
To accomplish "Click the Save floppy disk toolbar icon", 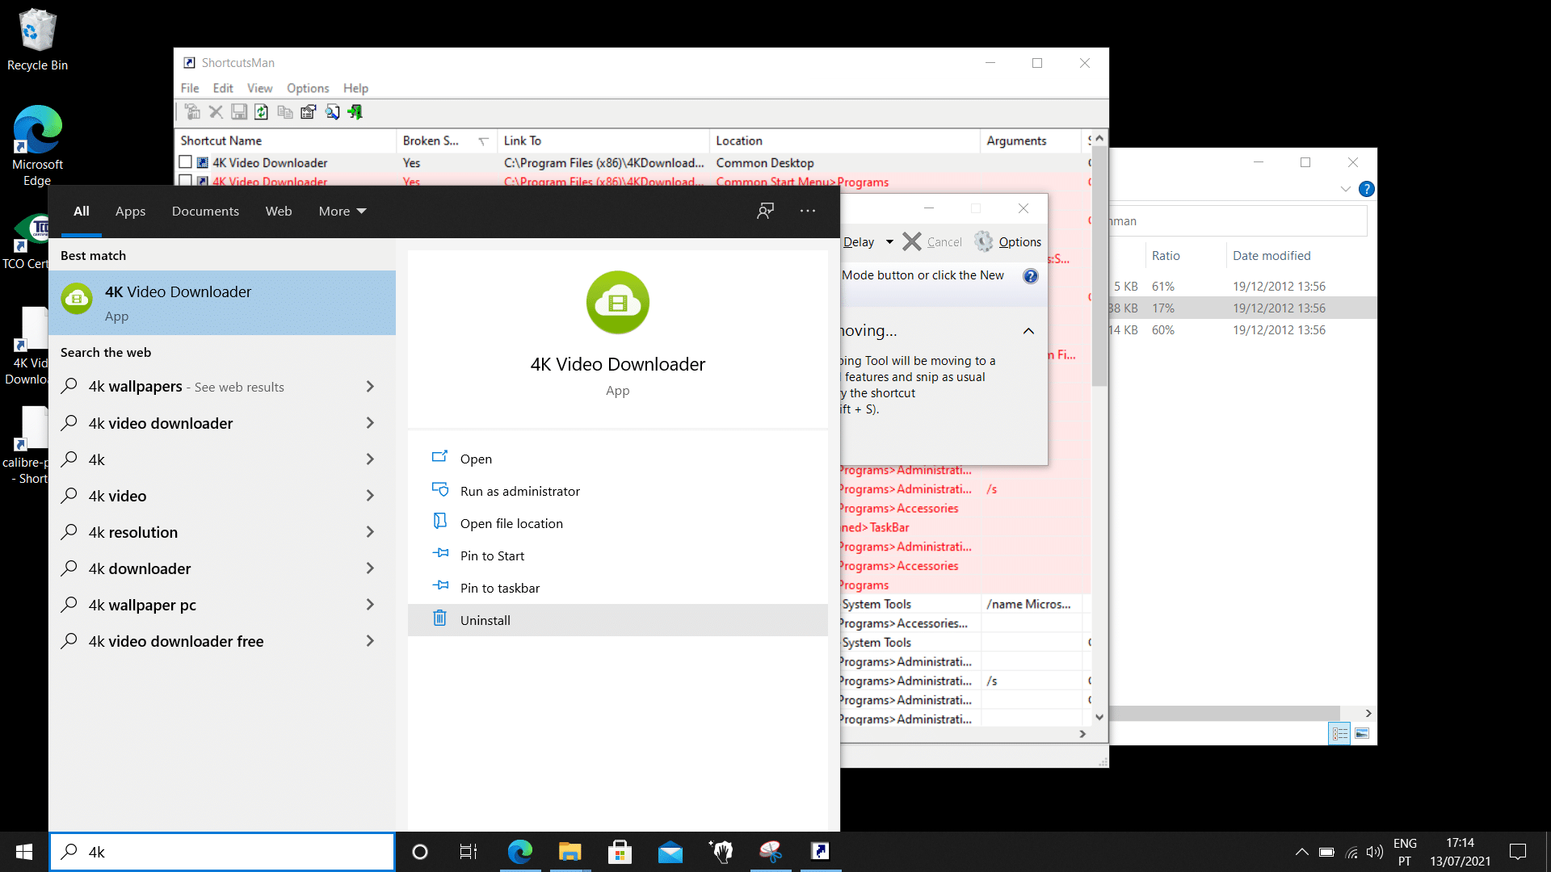I will coord(239,112).
